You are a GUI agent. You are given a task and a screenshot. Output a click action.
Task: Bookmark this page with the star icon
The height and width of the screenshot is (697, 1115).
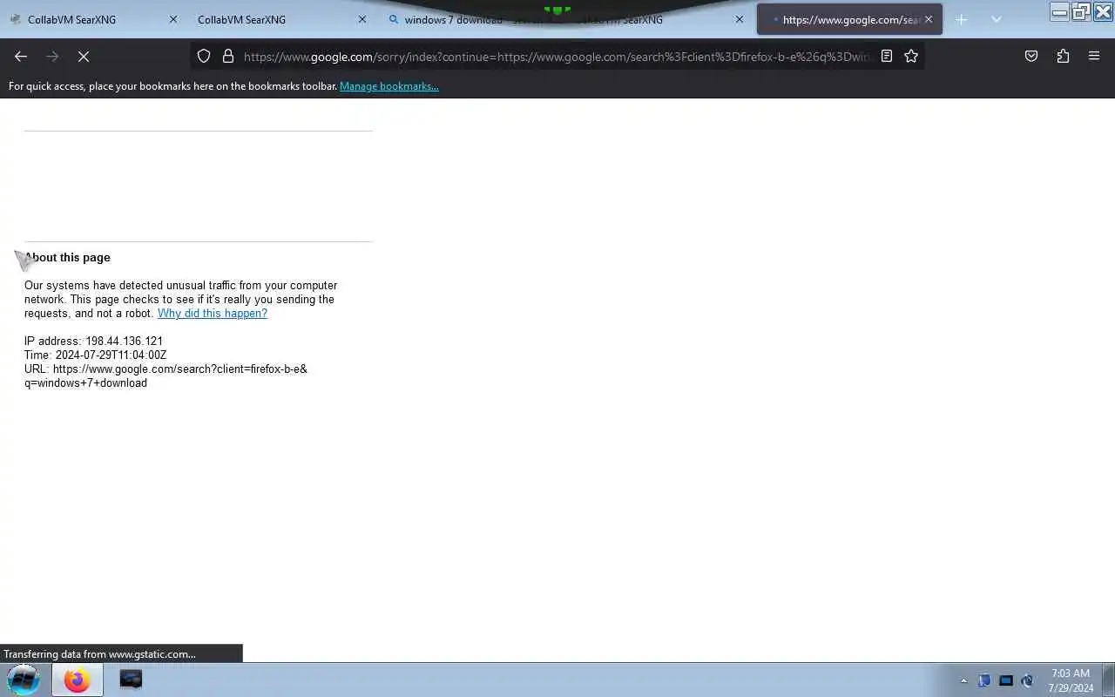(x=911, y=56)
